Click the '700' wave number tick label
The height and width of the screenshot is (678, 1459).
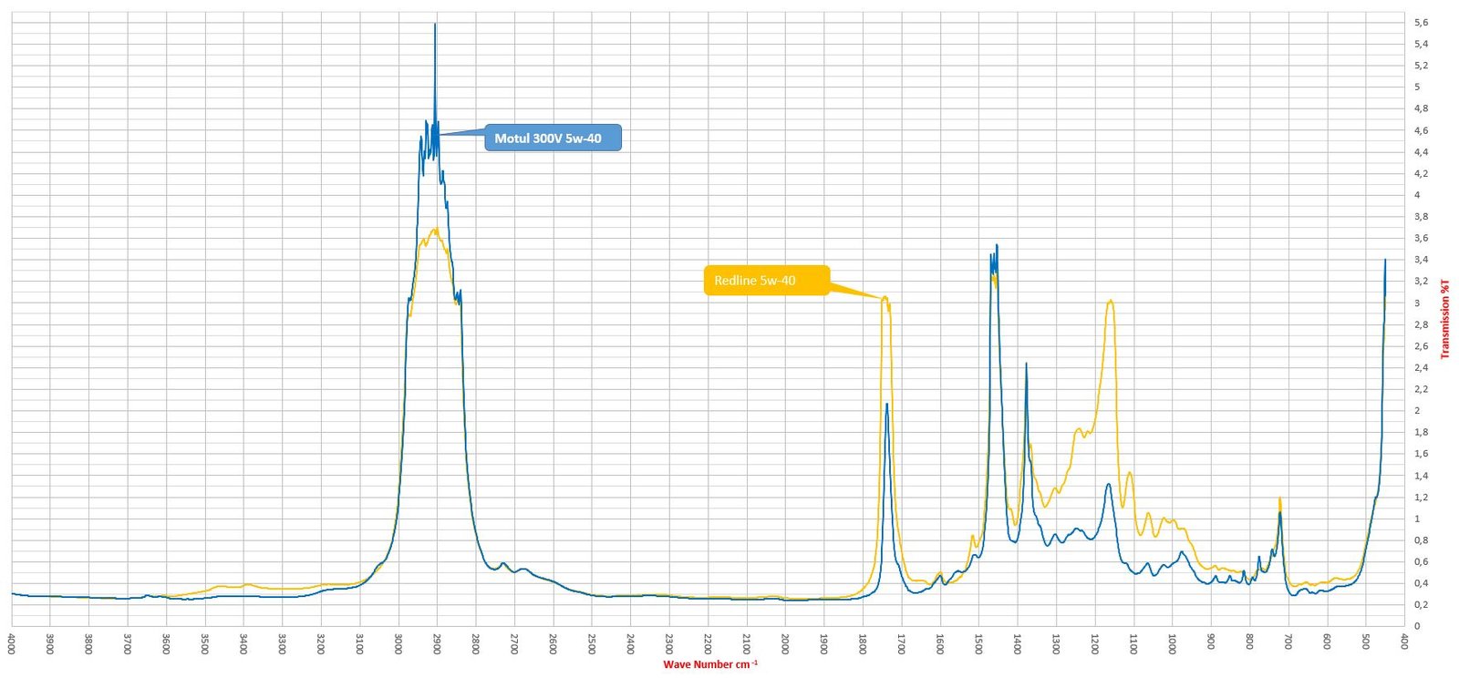click(x=1288, y=642)
